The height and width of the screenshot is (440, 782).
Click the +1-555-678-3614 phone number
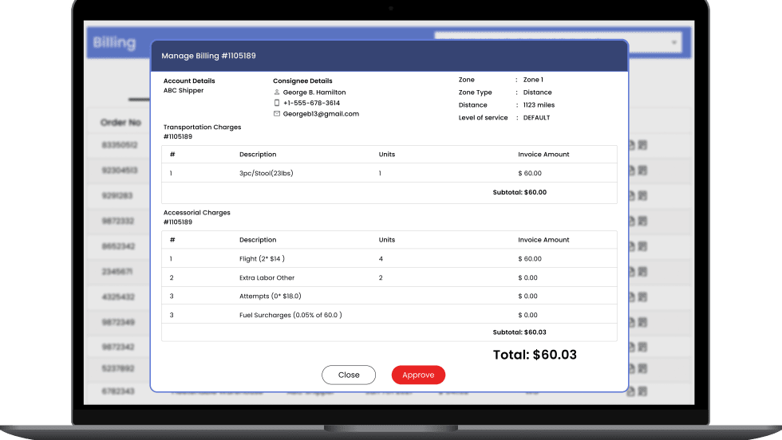311,103
